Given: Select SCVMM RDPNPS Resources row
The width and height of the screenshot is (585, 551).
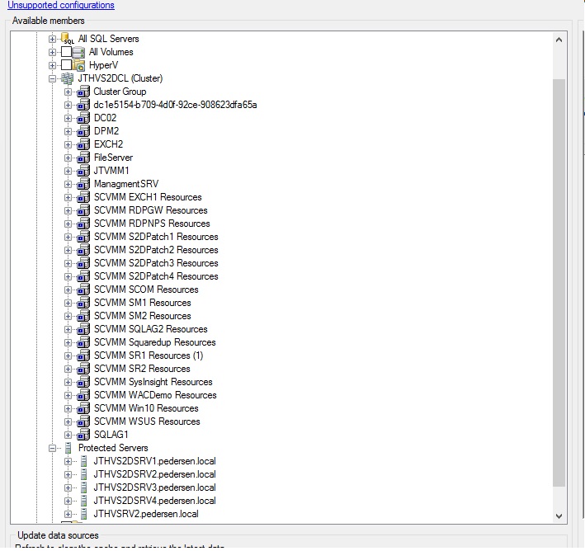Looking at the screenshot, I should (152, 224).
